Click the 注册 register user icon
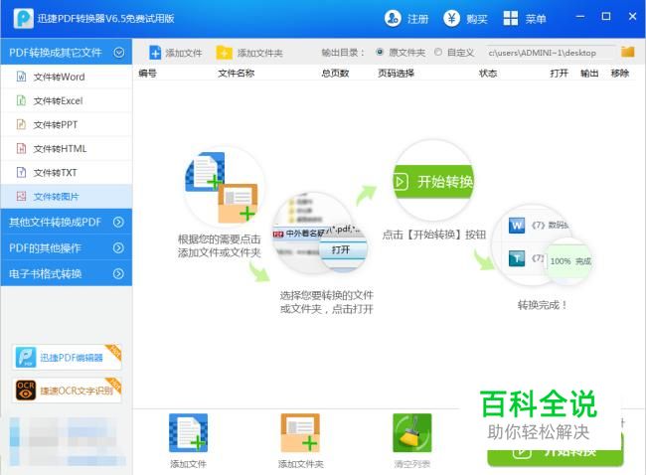The height and width of the screenshot is (475, 646). 393,18
